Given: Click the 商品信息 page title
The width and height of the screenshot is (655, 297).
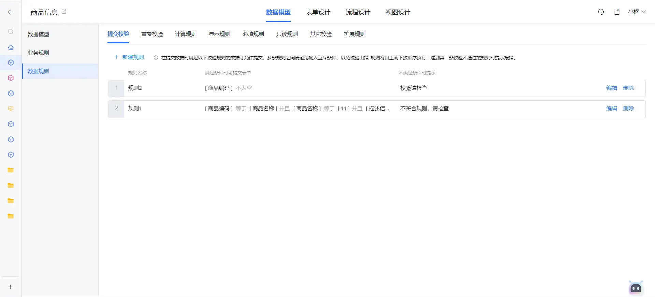Looking at the screenshot, I should 44,12.
